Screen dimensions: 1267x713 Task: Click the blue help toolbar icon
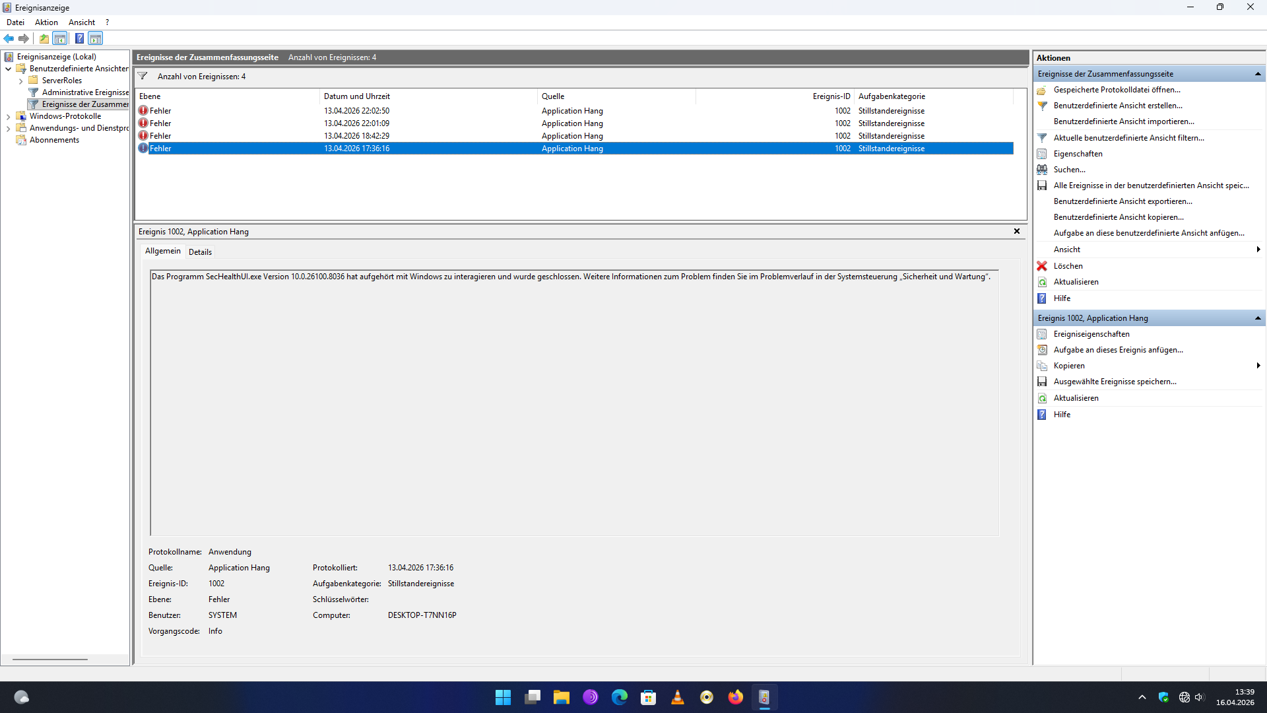pos(79,38)
